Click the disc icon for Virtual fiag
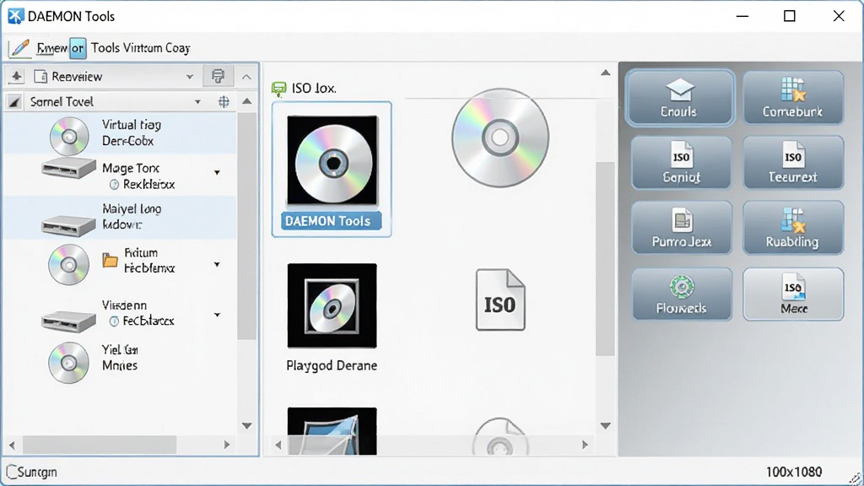Viewport: 864px width, 486px height. click(69, 136)
